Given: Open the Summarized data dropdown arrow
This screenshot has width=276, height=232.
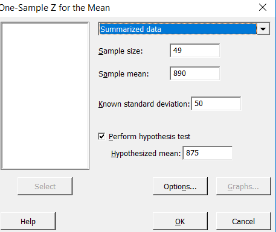Looking at the screenshot, I should 263,29.
